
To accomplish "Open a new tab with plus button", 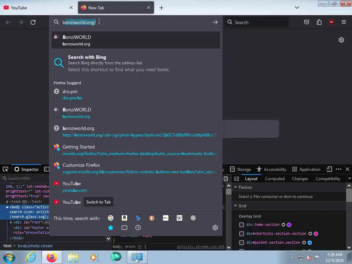I will (162, 8).
